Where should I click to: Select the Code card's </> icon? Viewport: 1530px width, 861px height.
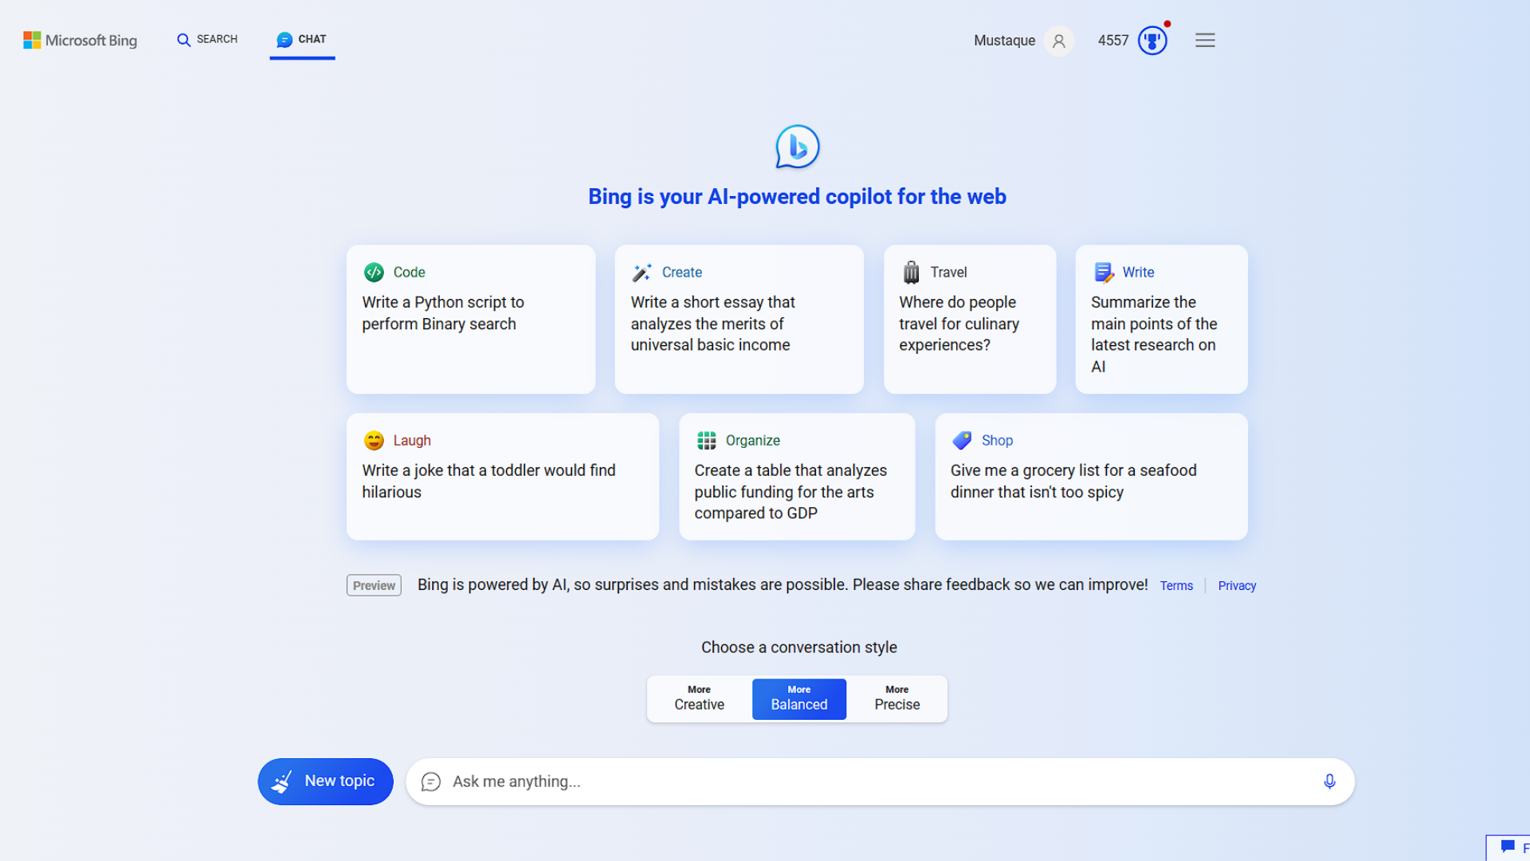click(x=374, y=272)
